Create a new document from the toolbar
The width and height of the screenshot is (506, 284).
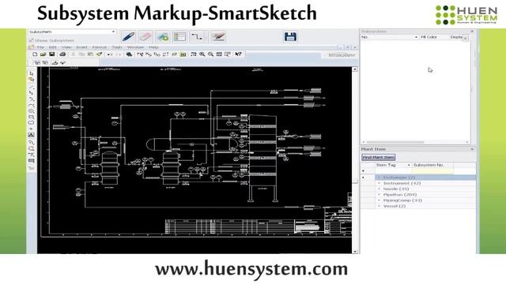click(35, 54)
